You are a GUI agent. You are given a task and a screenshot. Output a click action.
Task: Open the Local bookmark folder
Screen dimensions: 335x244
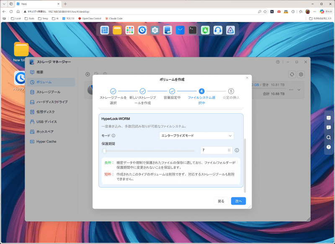click(x=16, y=18)
